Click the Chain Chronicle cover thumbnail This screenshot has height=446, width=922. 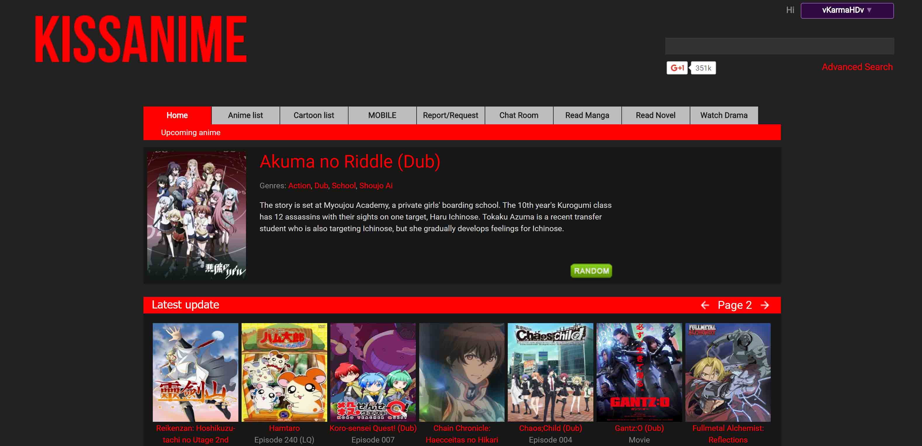coord(462,372)
